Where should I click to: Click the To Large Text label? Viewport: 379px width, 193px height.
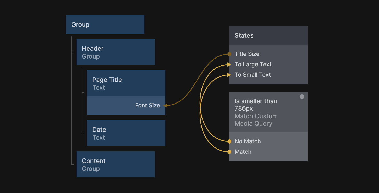[253, 65]
